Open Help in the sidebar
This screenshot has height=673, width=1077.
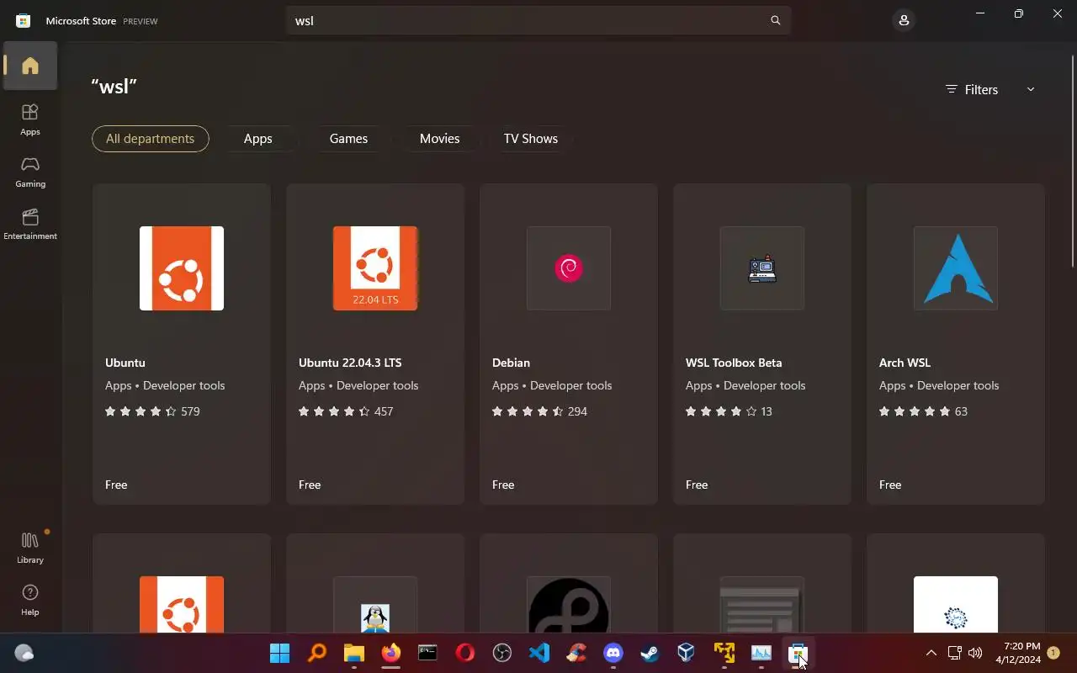[30, 600]
